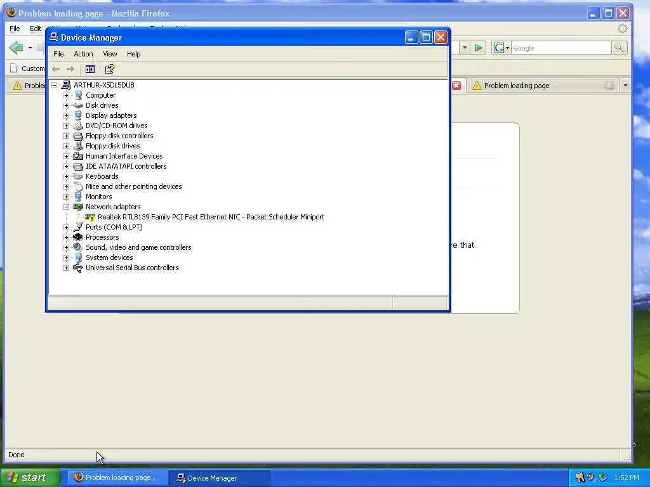Click the 1:52 PM system tray clock

627,477
